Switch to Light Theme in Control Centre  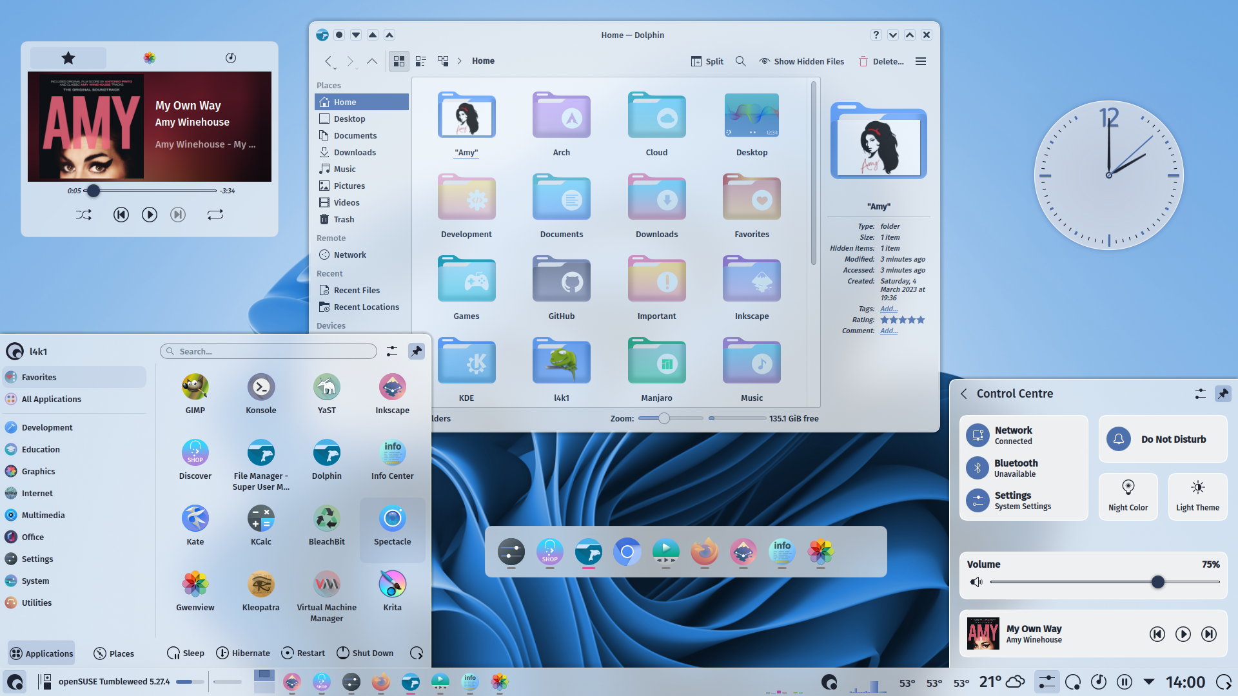tap(1197, 496)
